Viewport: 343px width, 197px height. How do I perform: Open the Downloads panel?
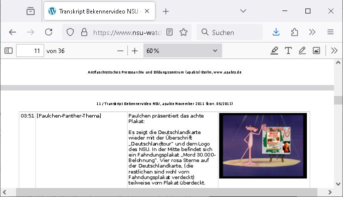pos(276,32)
